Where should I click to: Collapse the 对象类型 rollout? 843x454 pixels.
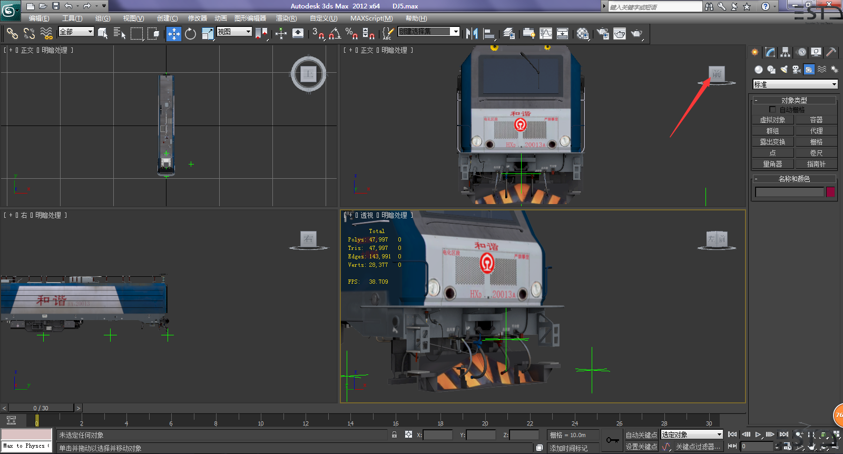pyautogui.click(x=794, y=100)
